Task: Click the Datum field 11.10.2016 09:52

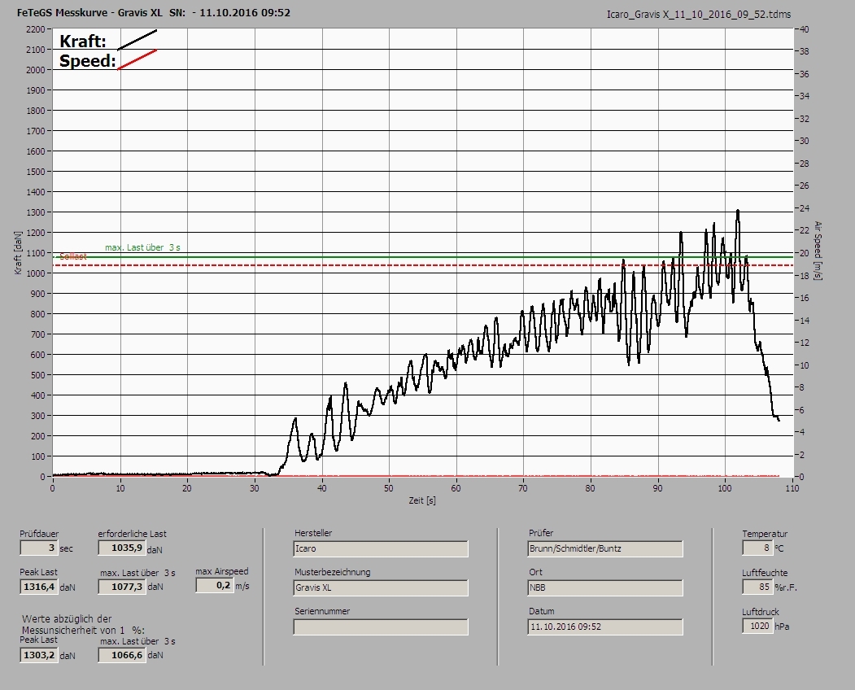Action: click(604, 627)
